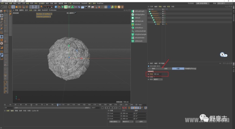Viewport: 235px width, 129px height.
Task: Play the animation forward
Action: [x=111, y=108]
